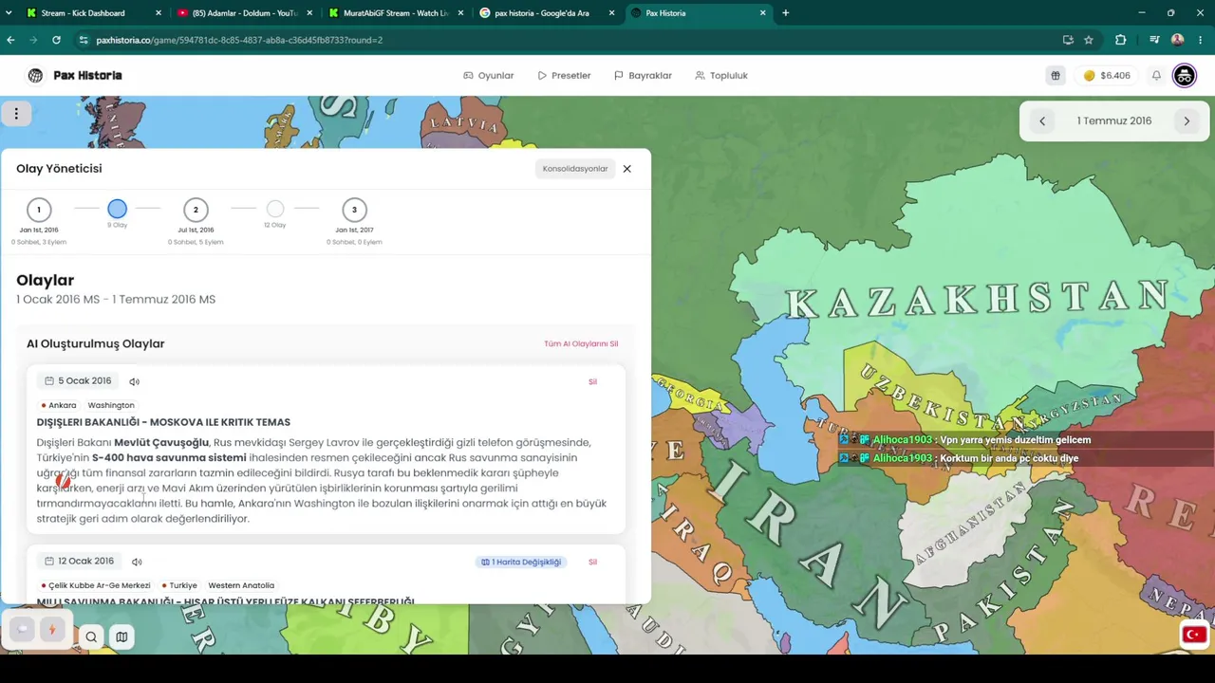
Task: Close the Stream - Kick Dashboard tab
Action: tap(158, 13)
